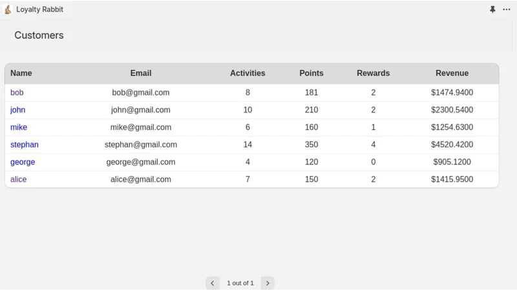Go to next page of customers
Viewport: 517px width, 291px height.
(x=268, y=283)
